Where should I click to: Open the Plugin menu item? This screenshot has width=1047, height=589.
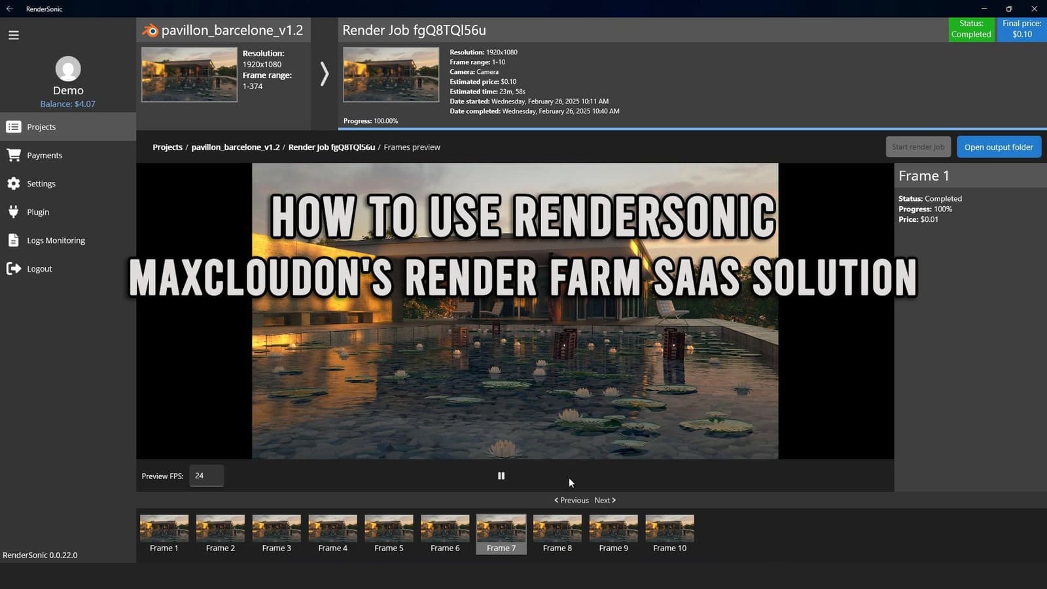pyautogui.click(x=68, y=212)
